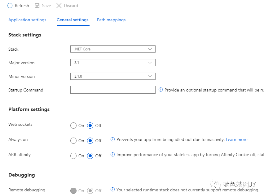Viewport: 264px width, 196px height.
Task: Set ARR affinity to Off
Action: [90, 156]
